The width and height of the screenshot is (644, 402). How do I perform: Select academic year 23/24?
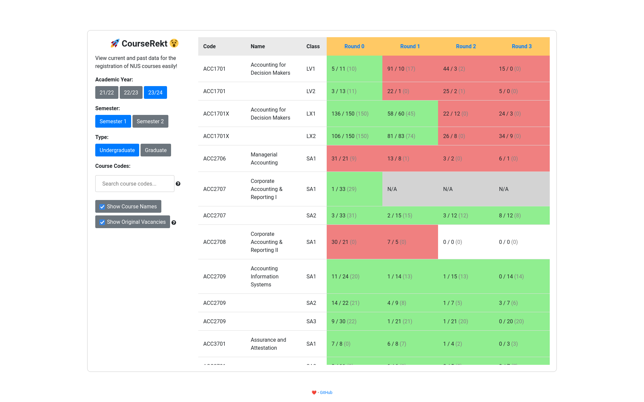pyautogui.click(x=155, y=92)
